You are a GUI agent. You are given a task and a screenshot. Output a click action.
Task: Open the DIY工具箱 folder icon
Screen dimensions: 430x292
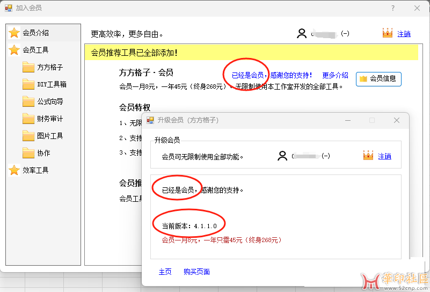tap(28, 84)
